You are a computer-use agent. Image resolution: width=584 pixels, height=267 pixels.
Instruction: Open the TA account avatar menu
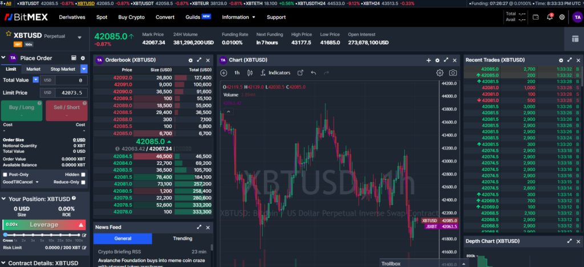pyautogui.click(x=577, y=17)
